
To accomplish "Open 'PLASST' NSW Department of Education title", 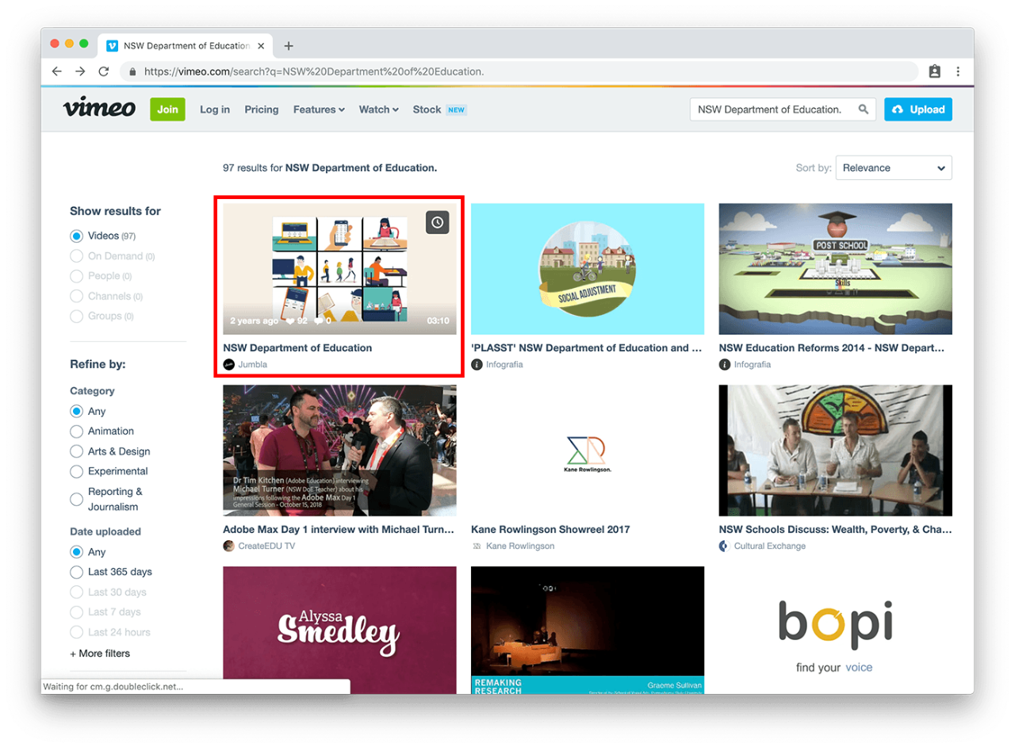I will [587, 347].
